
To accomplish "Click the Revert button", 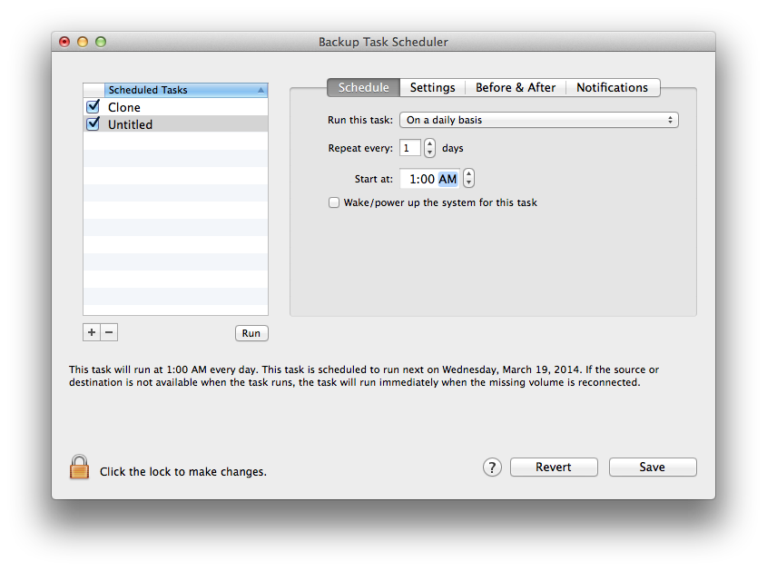I will tap(554, 468).
